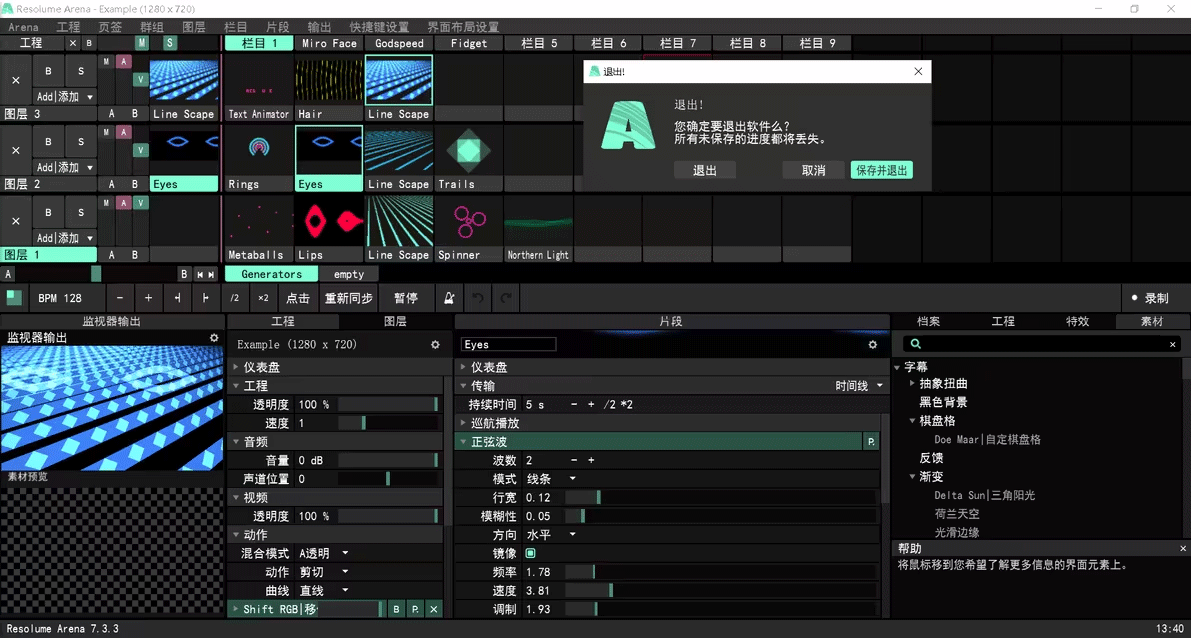Open the Eyes clip panel gear settings

point(872,345)
